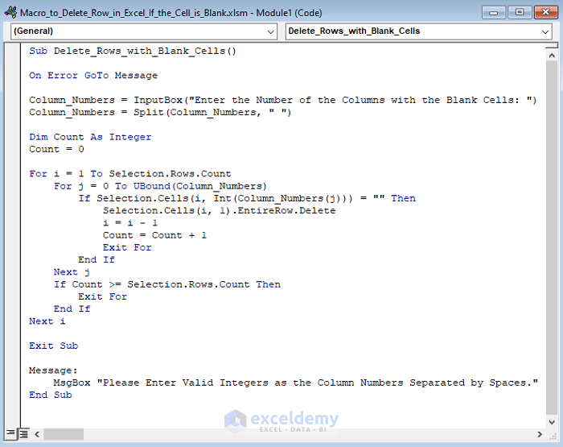Click the vertical scrollbar thumb
The image size is (563, 447).
click(x=552, y=238)
